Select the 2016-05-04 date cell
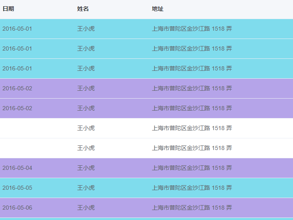 [17, 168]
